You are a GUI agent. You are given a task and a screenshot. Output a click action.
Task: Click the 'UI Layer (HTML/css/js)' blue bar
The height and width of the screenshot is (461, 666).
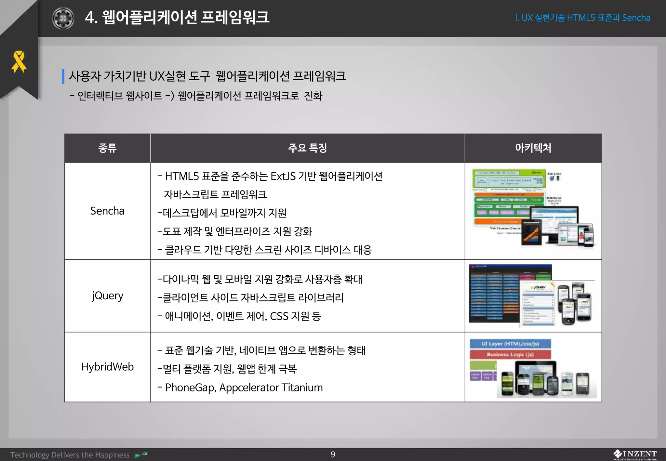click(510, 344)
